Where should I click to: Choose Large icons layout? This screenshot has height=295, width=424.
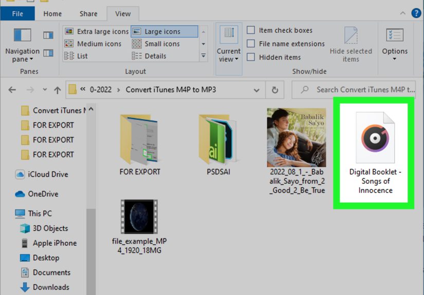pyautogui.click(x=164, y=32)
